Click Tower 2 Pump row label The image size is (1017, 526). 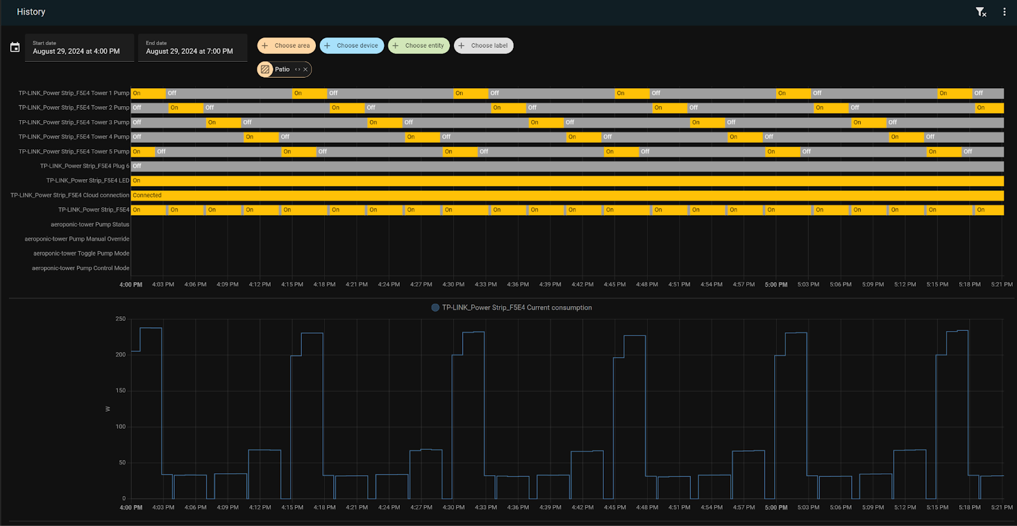(x=74, y=107)
